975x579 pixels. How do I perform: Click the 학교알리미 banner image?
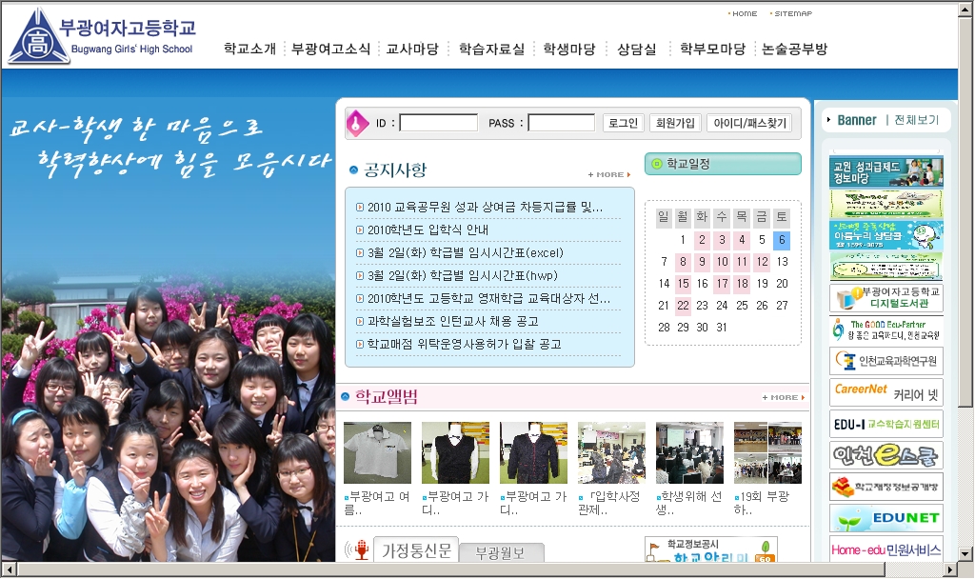click(x=710, y=550)
